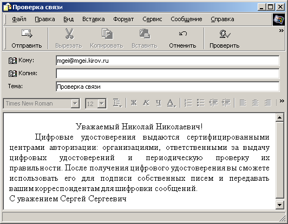The image size is (288, 224).
Task: Click message window title bar icon
Action: tap(8, 7)
